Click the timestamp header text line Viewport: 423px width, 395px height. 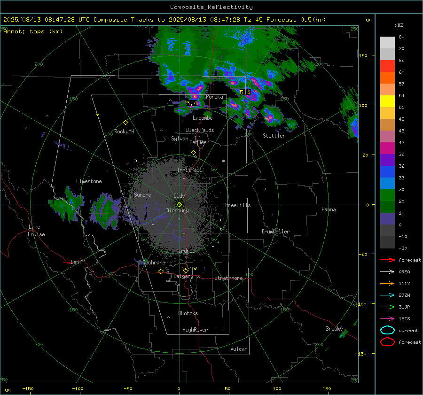click(164, 20)
